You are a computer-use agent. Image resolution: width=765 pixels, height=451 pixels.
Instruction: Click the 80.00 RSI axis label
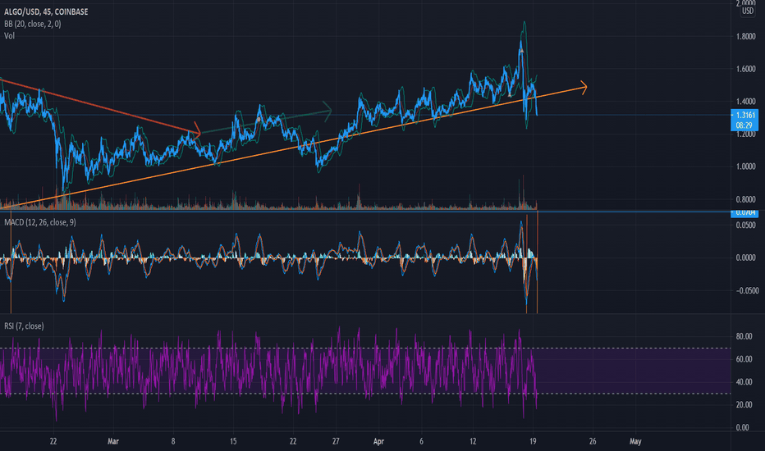[744, 336]
